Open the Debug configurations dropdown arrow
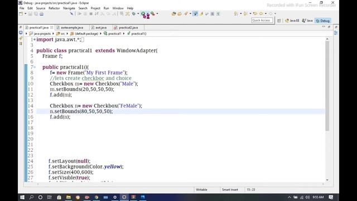Viewport: 357px width, 201px height. [138, 13]
